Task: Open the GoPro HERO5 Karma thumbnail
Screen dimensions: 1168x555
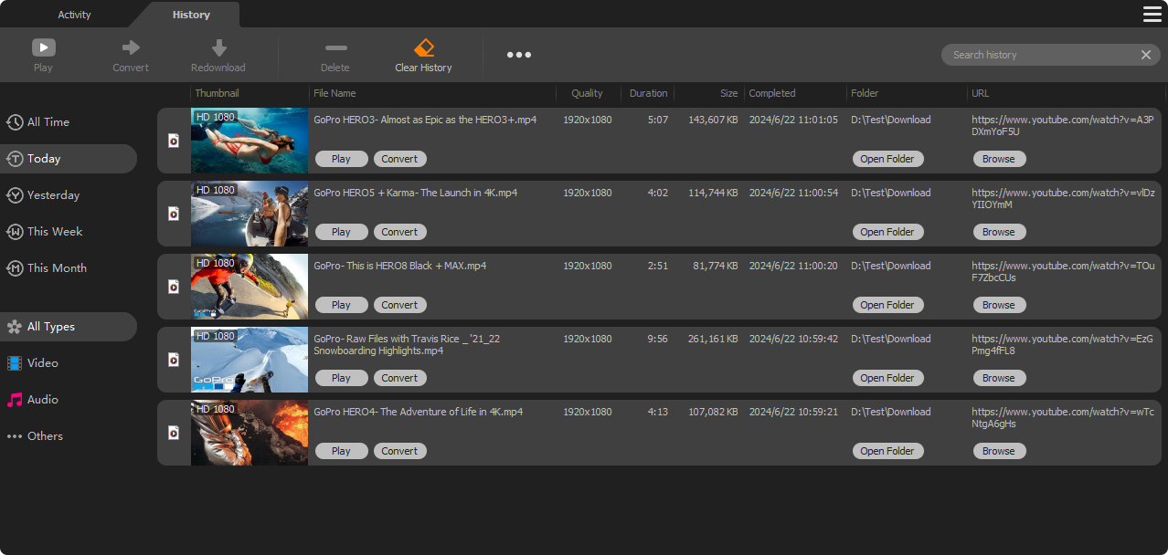Action: coord(250,214)
